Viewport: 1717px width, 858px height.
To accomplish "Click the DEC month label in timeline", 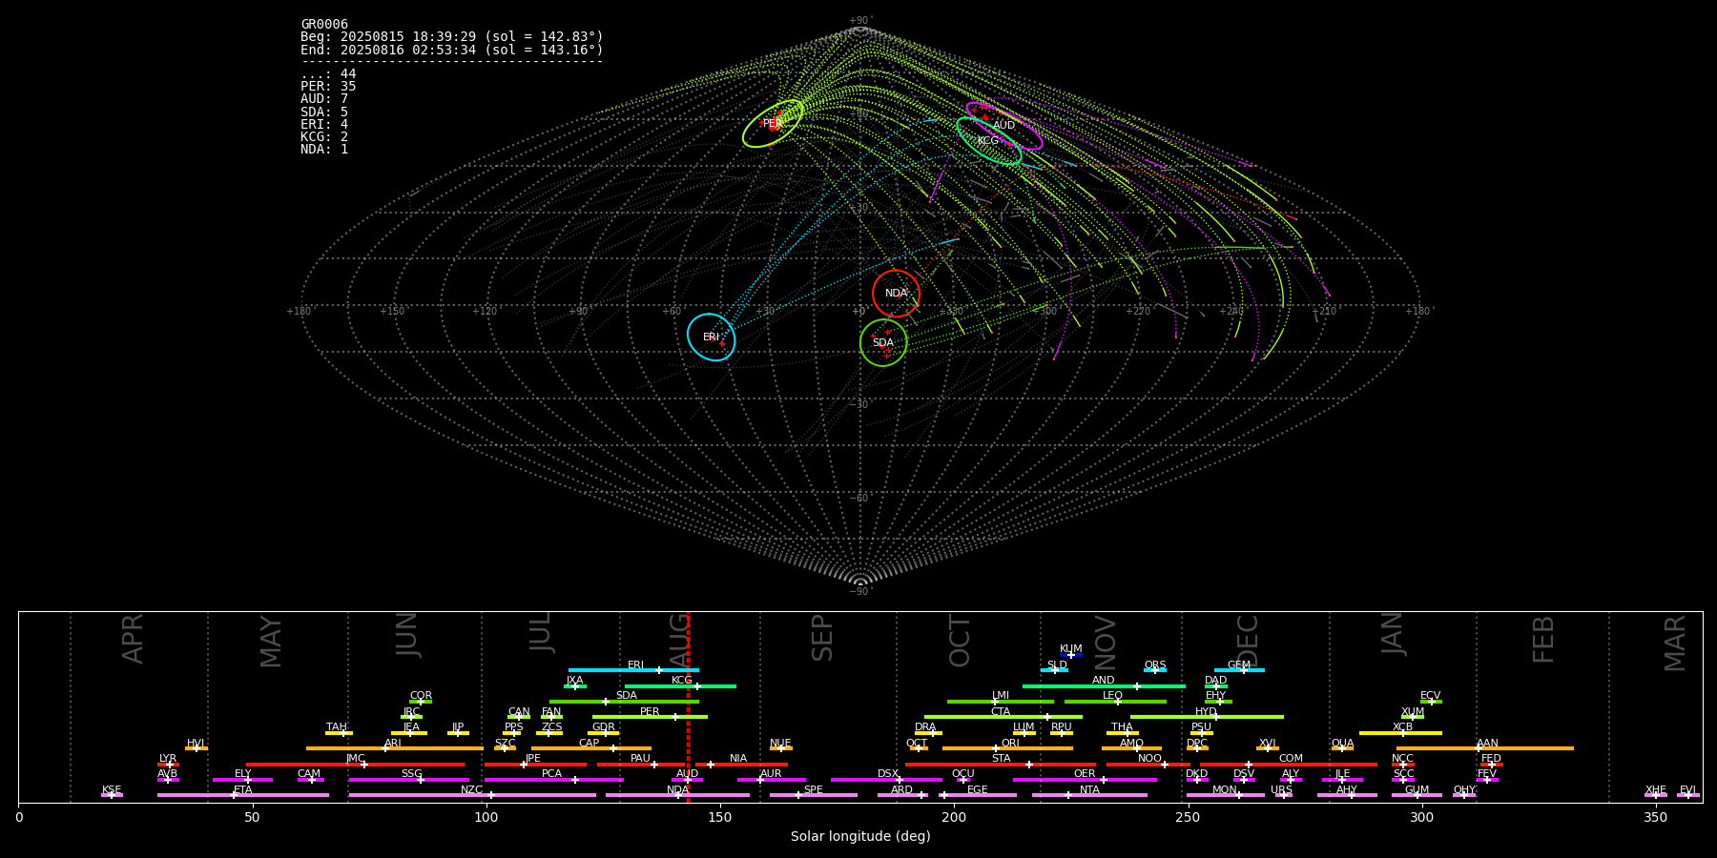I will [1248, 639].
